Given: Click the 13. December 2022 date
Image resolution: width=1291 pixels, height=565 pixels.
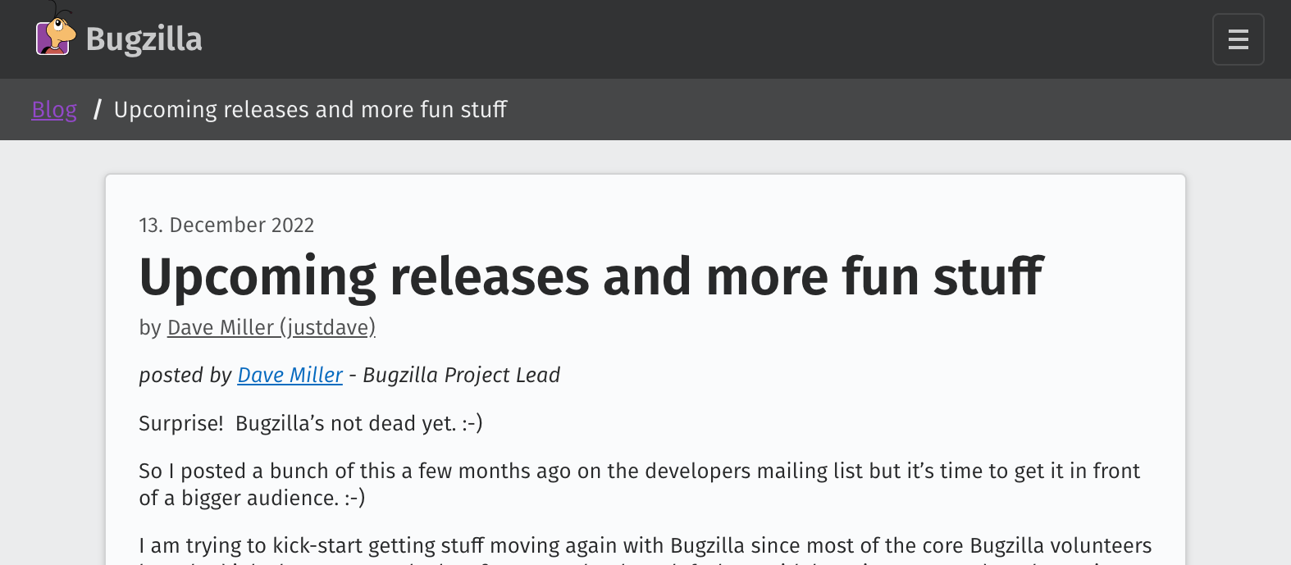Looking at the screenshot, I should [x=226, y=226].
